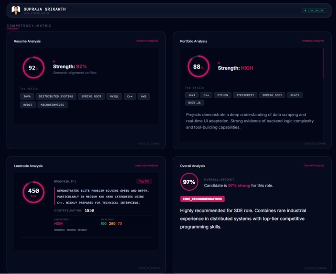Select the MICROSERVICES skill tag
The image size is (336, 274).
pos(52,105)
